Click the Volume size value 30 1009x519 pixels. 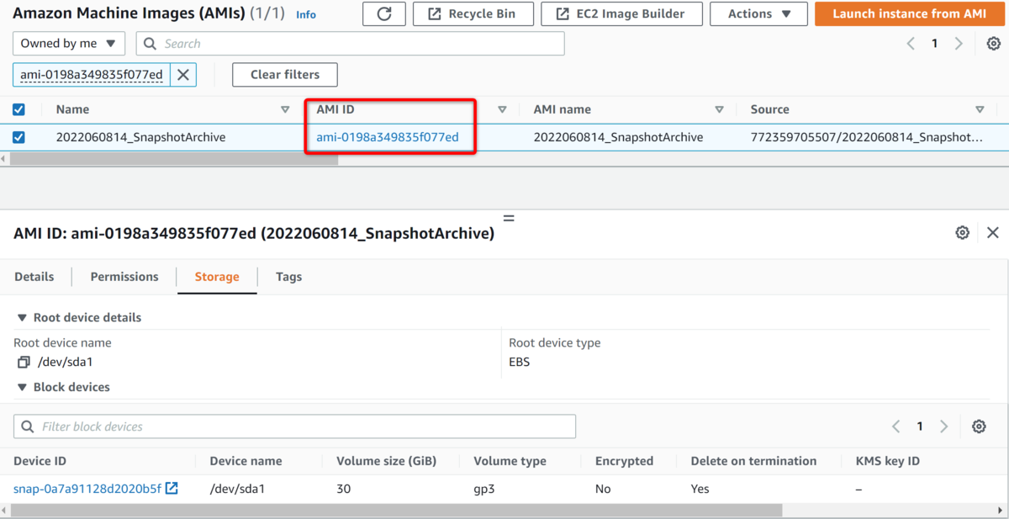click(x=343, y=489)
